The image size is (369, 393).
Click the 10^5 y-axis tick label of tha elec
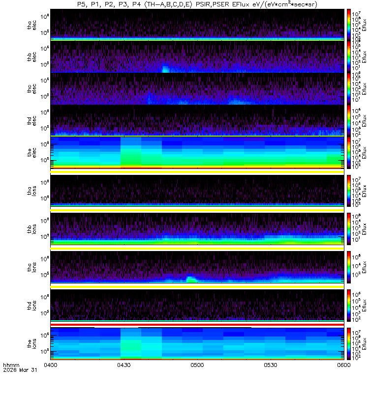pyautogui.click(x=44, y=32)
